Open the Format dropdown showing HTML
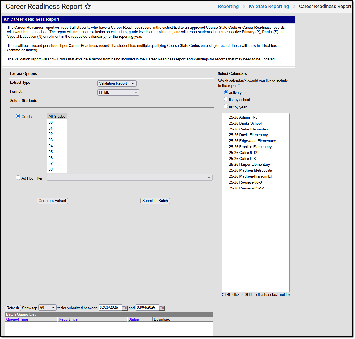The height and width of the screenshot is (339, 355). (118, 92)
